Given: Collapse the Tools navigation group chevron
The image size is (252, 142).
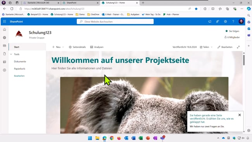Looking at the screenshot, I should point(11,54).
